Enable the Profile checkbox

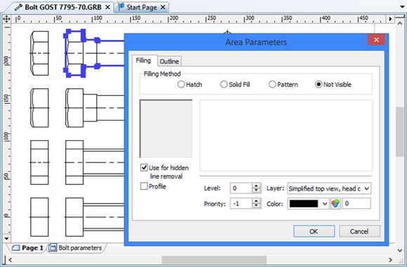(144, 186)
